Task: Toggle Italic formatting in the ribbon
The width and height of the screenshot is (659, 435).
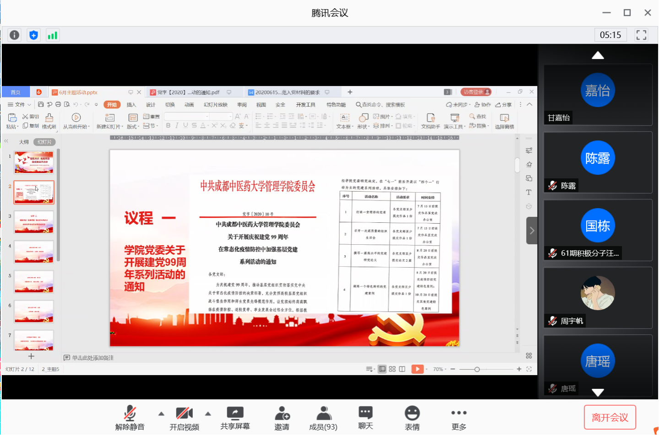Action: pyautogui.click(x=177, y=125)
